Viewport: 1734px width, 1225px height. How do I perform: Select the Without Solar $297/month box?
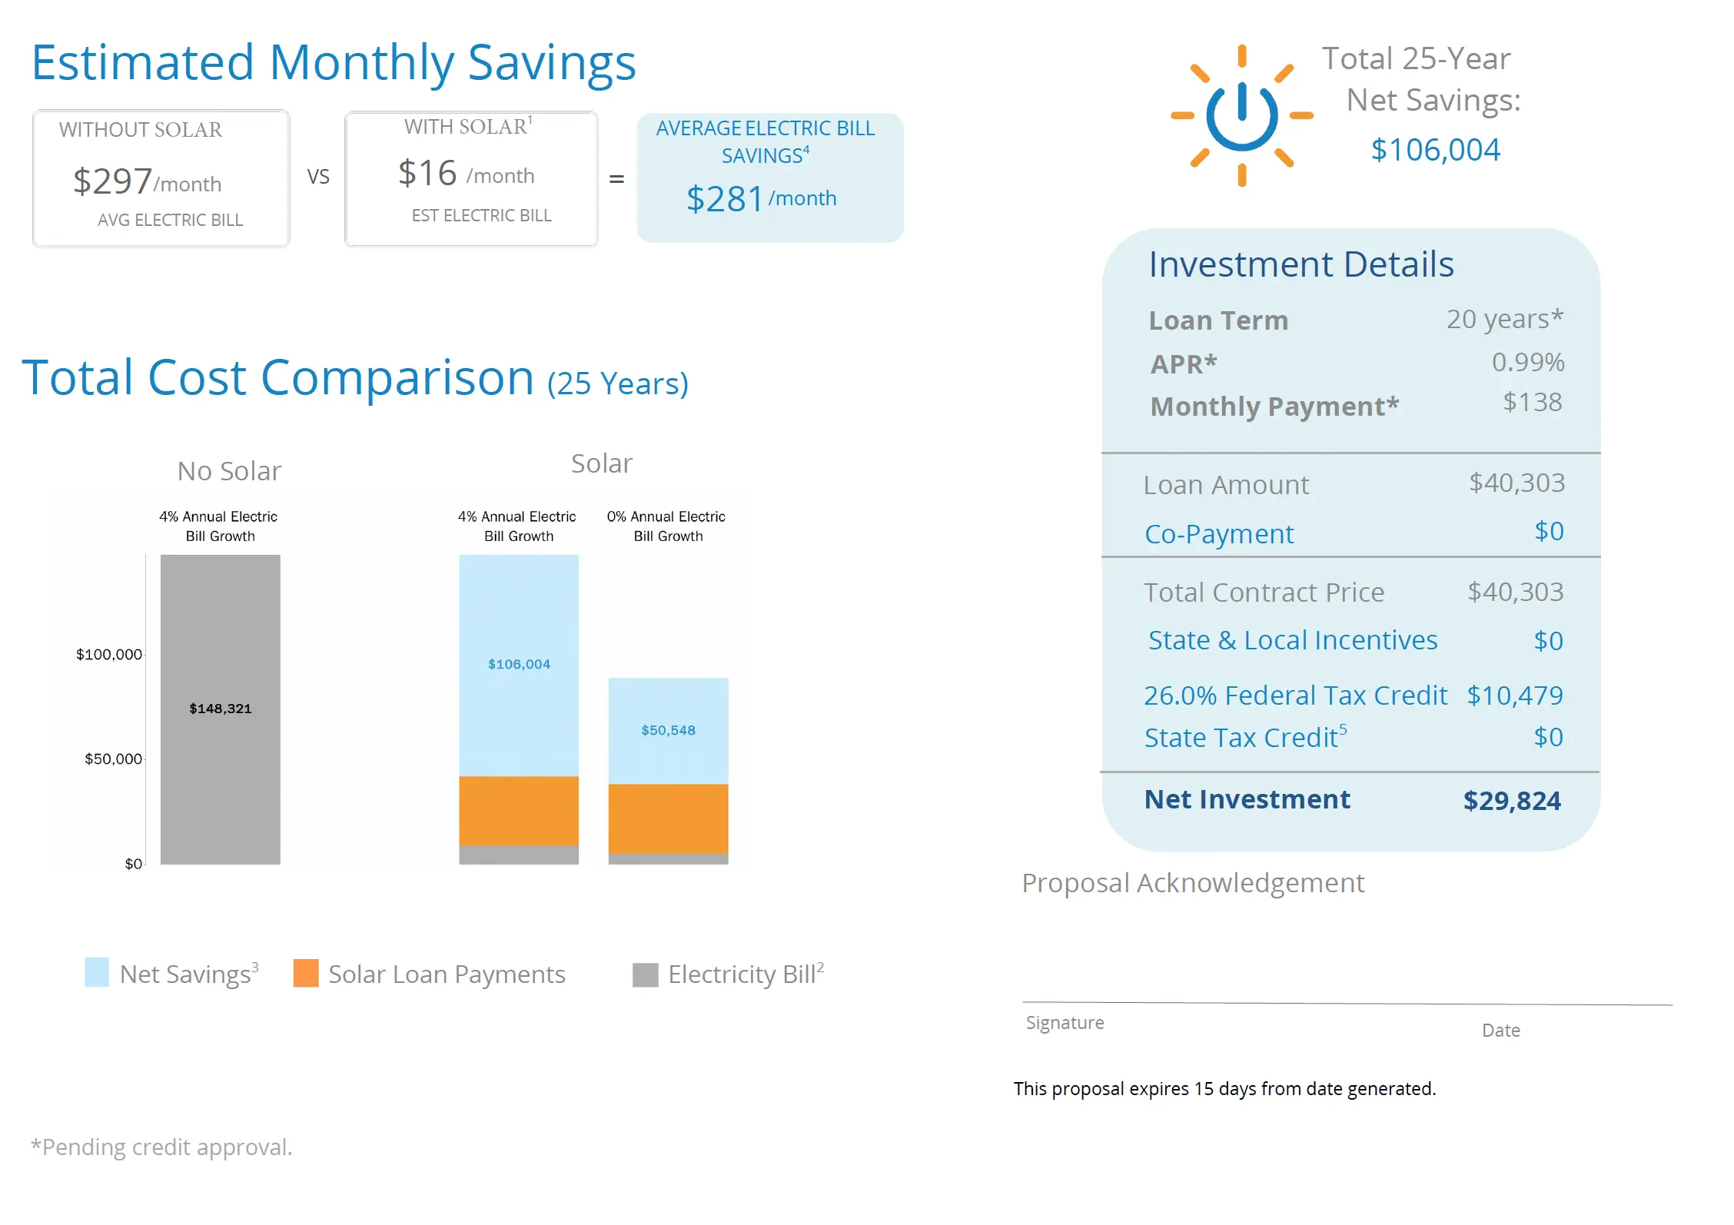pyautogui.click(x=161, y=178)
